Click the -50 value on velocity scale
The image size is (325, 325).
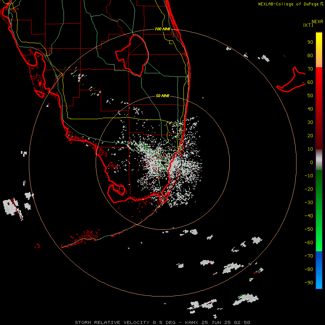coord(309,229)
